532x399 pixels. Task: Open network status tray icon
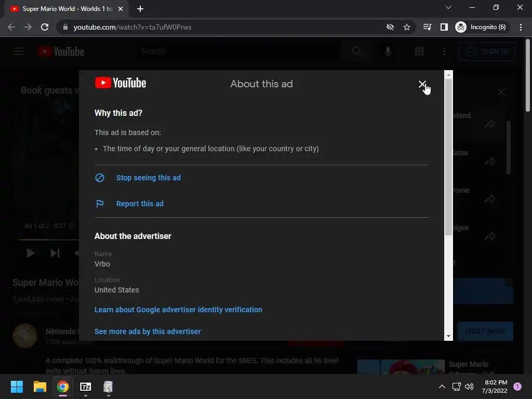coord(457,387)
